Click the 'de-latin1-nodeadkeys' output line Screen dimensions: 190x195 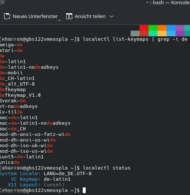(x=29, y=67)
